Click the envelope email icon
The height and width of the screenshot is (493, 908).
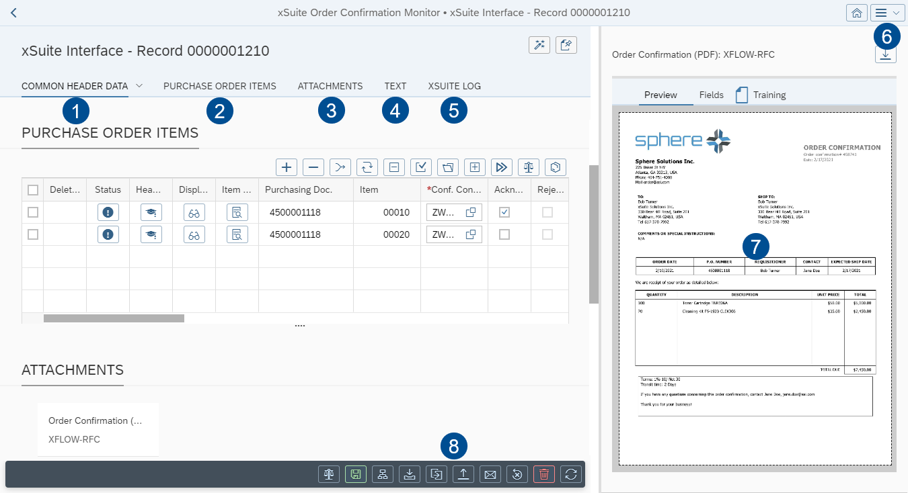click(490, 474)
